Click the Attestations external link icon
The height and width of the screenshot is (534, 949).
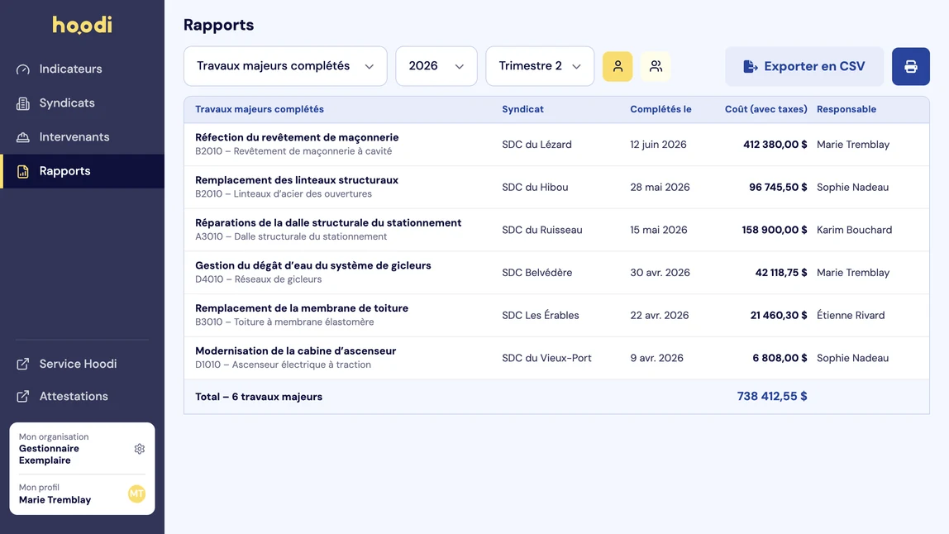23,397
